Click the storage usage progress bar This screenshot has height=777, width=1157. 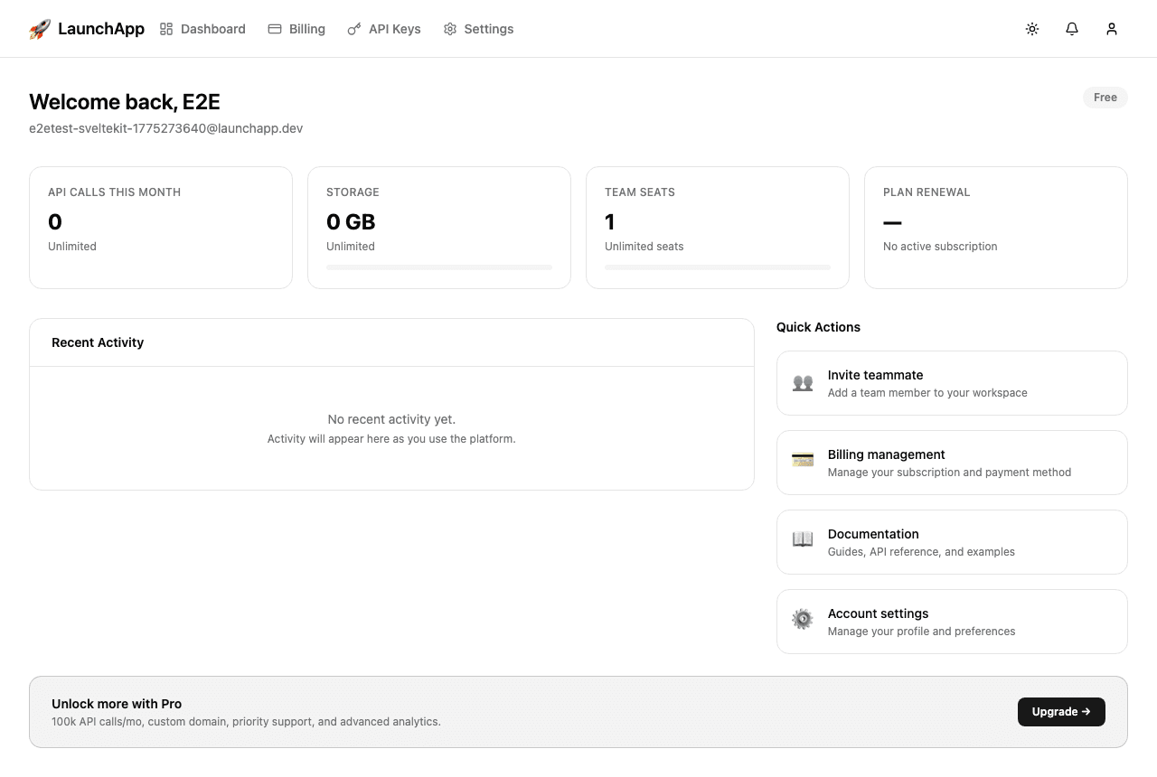[439, 267]
